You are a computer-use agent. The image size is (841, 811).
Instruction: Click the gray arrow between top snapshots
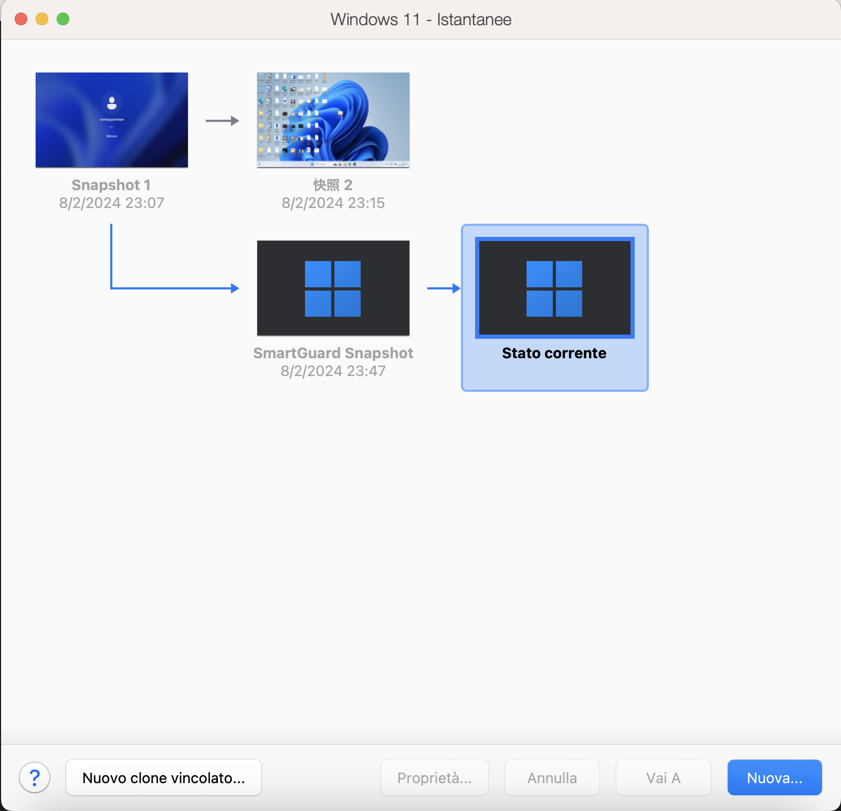tap(222, 121)
